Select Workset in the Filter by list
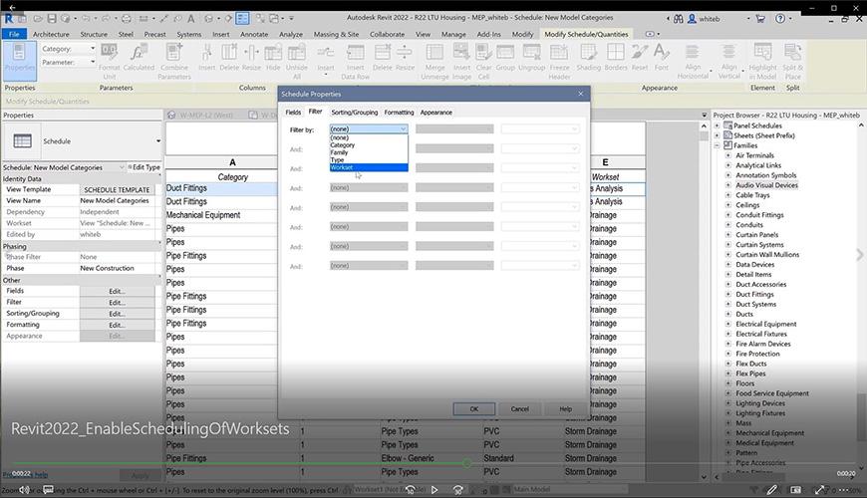This screenshot has width=867, height=498. tap(369, 167)
